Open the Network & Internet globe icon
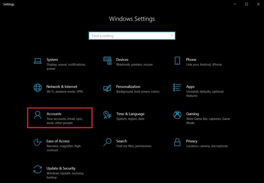 (38, 88)
